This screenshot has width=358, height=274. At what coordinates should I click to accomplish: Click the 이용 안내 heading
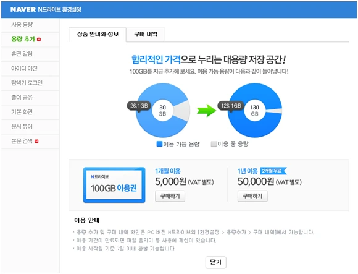[x=87, y=220]
